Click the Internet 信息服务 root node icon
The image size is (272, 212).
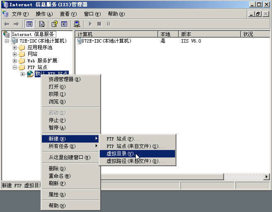tap(6, 34)
